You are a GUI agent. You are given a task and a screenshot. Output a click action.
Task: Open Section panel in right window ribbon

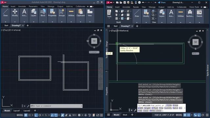point(190,13)
